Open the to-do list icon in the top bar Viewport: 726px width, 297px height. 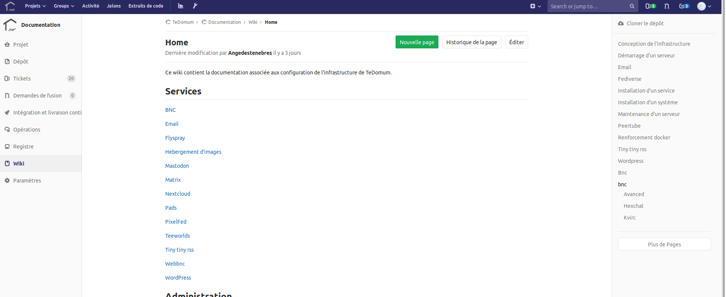(x=684, y=6)
